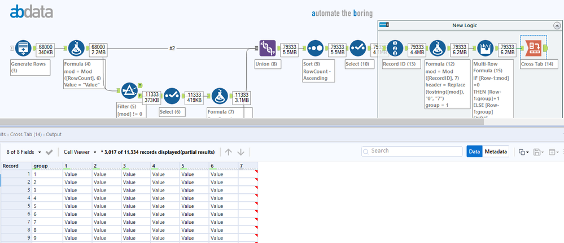564x243 pixels.
Task: Click the Sort (9) annotation text
Action: coord(318,71)
